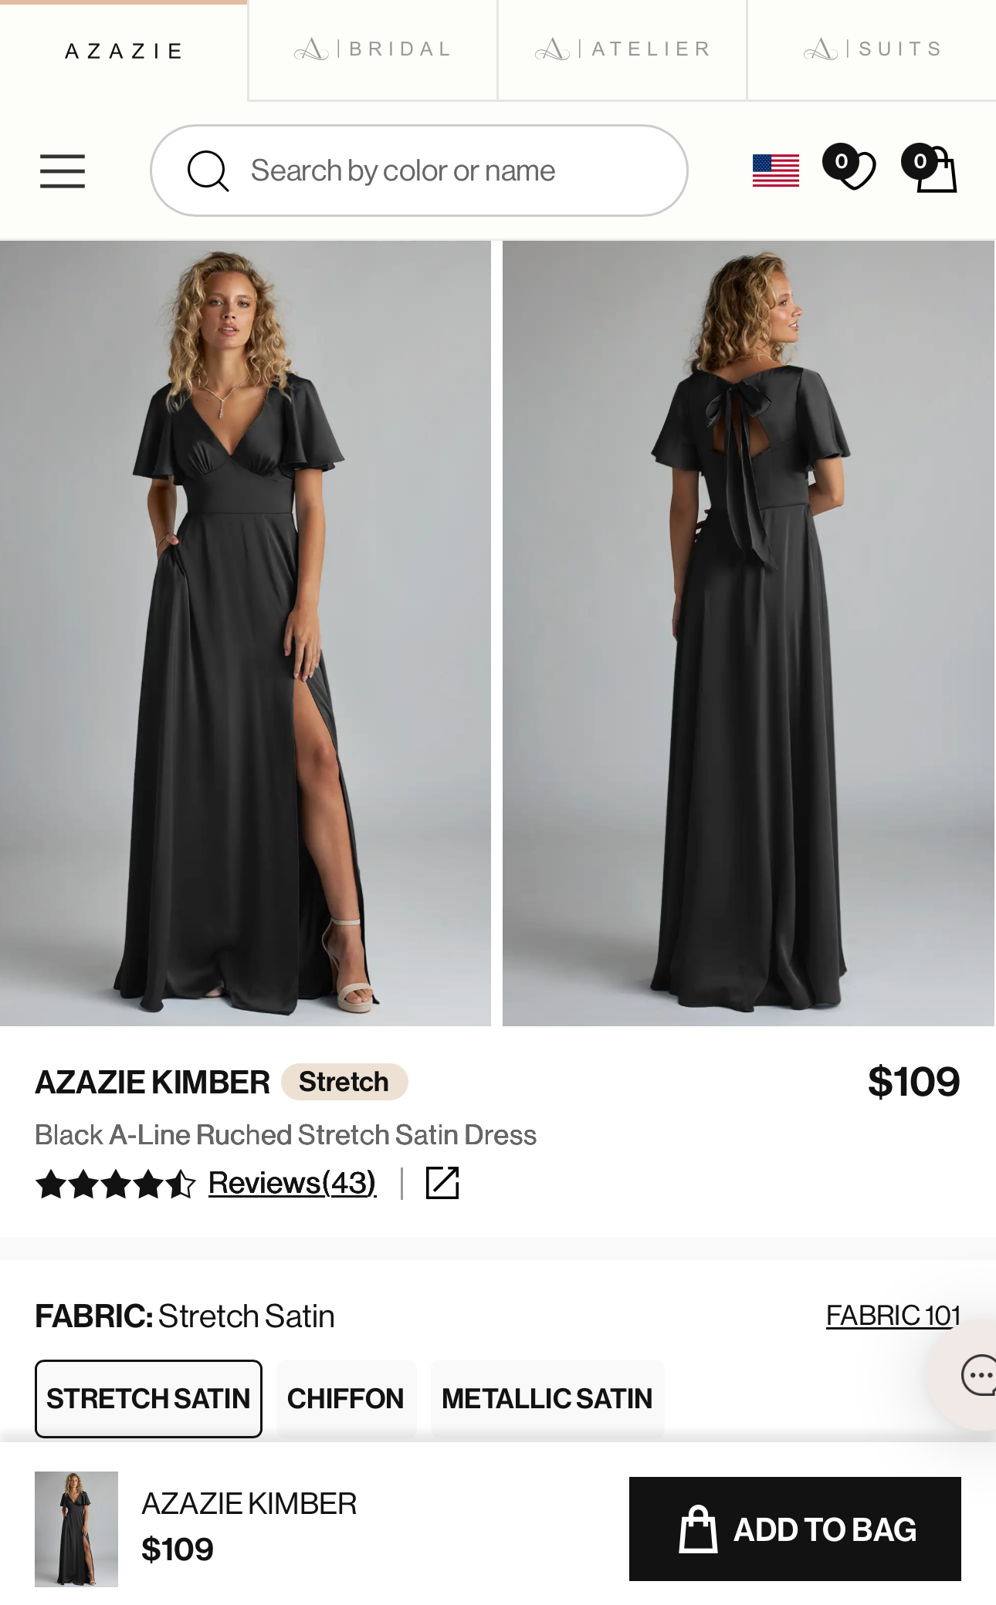Screen dimensions: 996x1605
Task: Click the share icon beside Reviews
Action: [x=442, y=1183]
